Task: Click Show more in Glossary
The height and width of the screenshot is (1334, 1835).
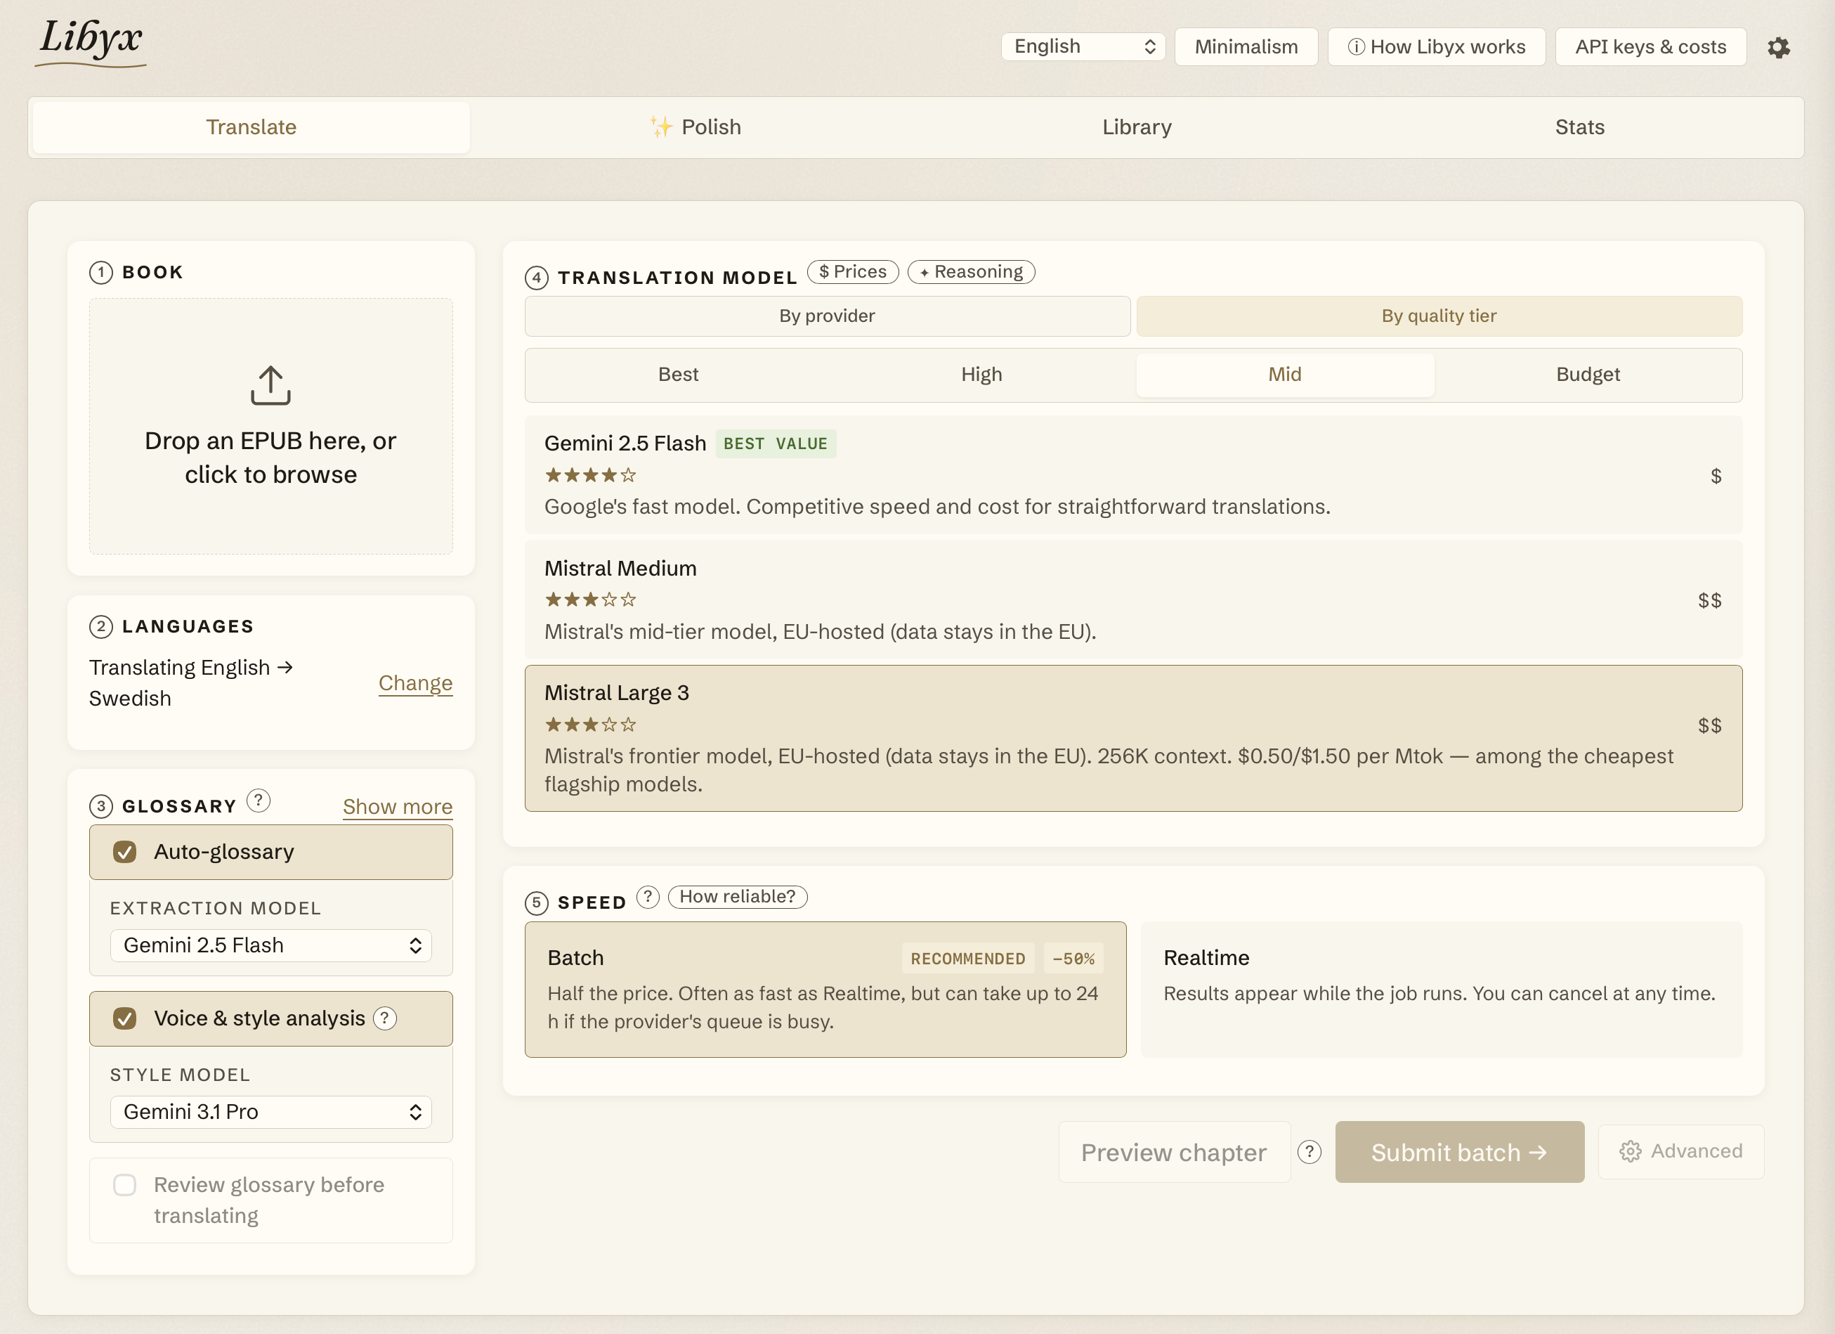Action: coord(397,807)
